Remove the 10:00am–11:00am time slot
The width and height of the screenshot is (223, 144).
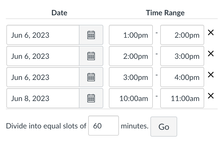pos(211,96)
